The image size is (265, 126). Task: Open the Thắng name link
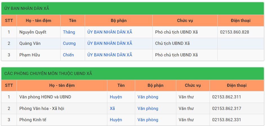point(69,32)
